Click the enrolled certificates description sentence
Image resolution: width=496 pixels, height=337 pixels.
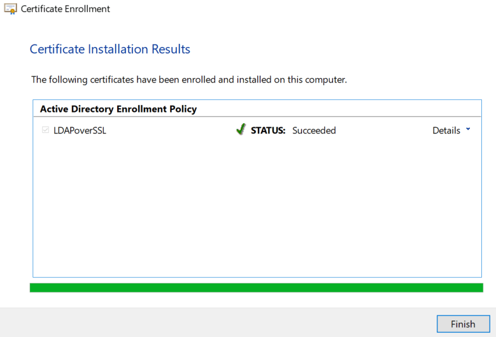pos(188,79)
